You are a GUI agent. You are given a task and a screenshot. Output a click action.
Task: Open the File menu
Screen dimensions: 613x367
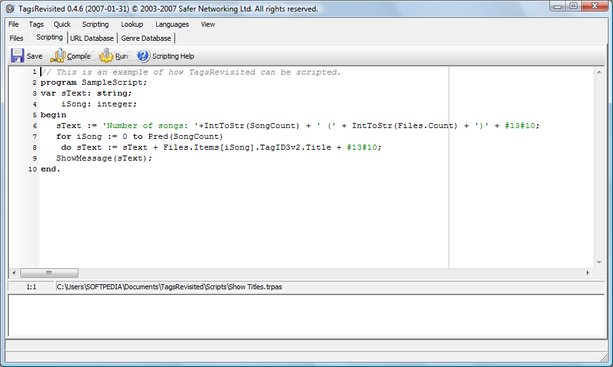(x=13, y=24)
